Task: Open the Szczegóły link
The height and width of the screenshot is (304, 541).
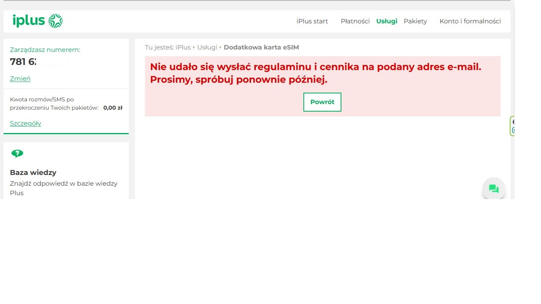Action: coord(25,123)
